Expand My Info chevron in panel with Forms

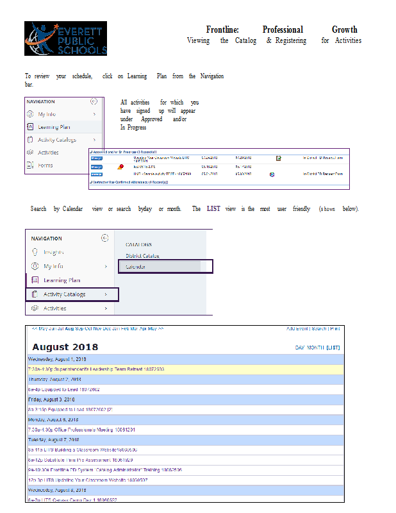pos(94,114)
